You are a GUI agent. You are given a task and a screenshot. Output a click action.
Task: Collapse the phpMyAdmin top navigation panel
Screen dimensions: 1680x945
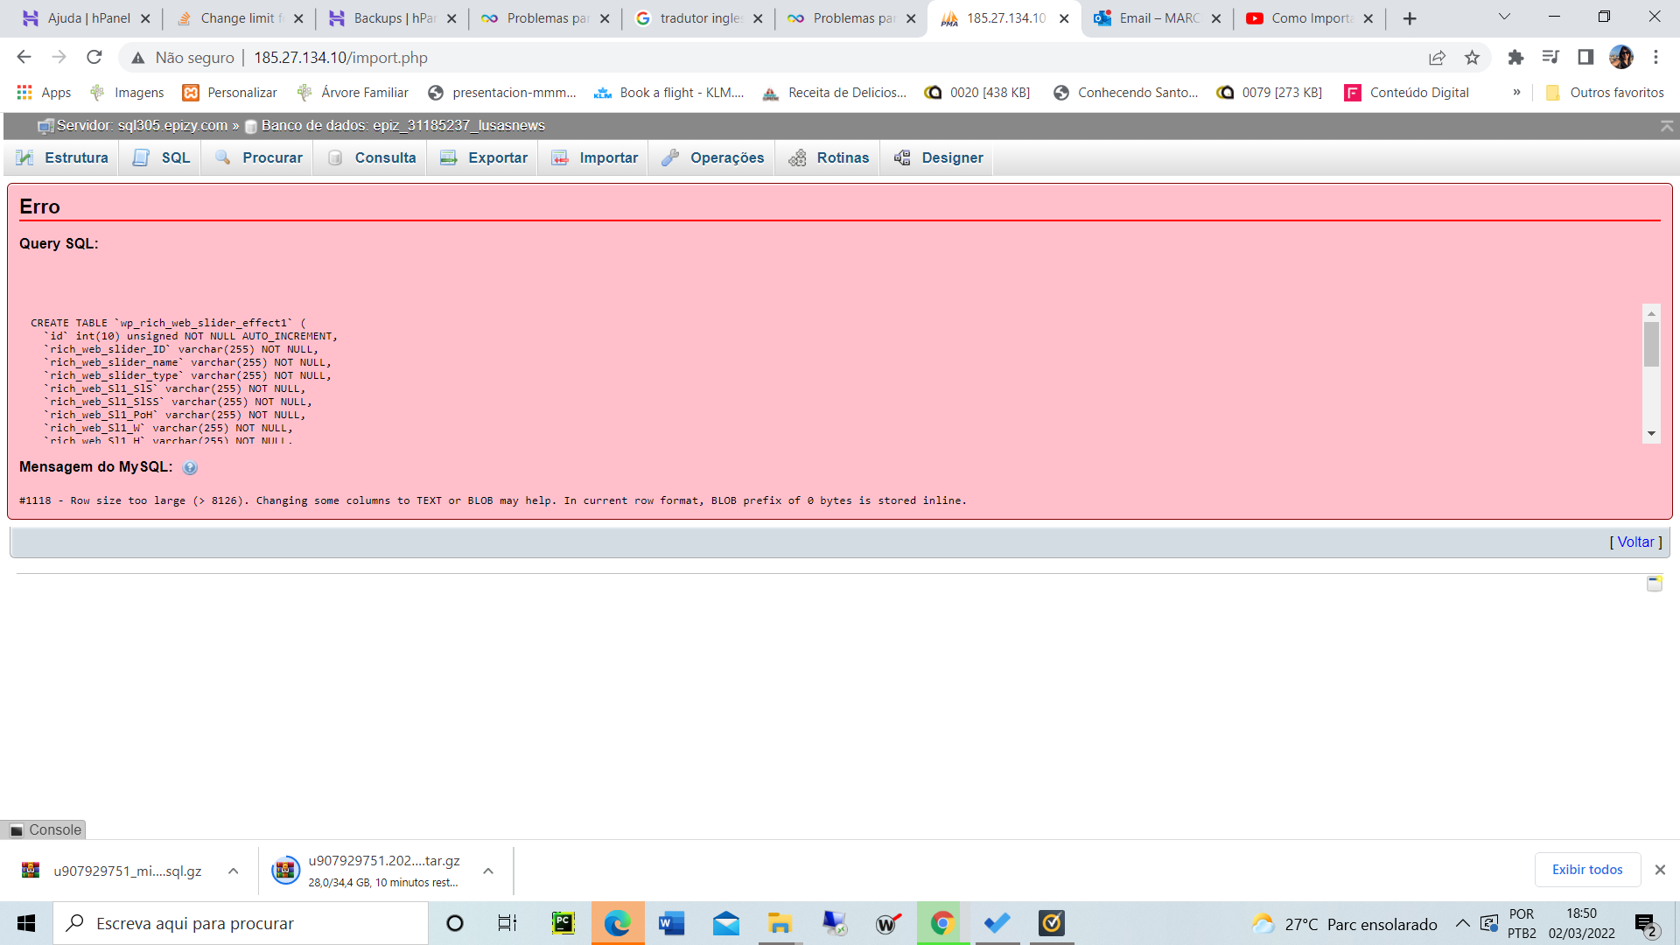pyautogui.click(x=1666, y=127)
